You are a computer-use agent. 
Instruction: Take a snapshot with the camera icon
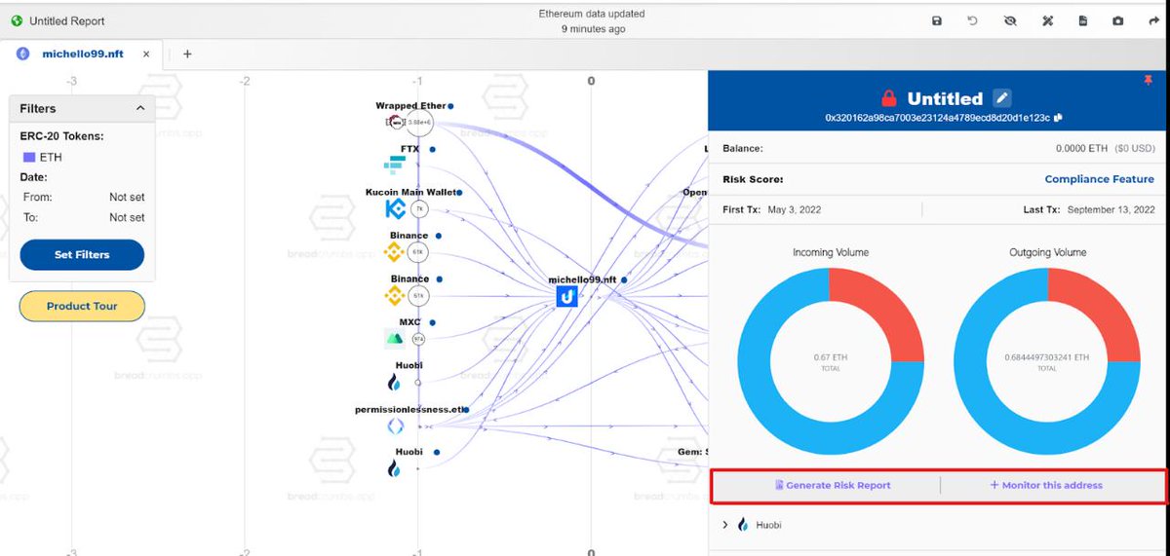point(1118,20)
